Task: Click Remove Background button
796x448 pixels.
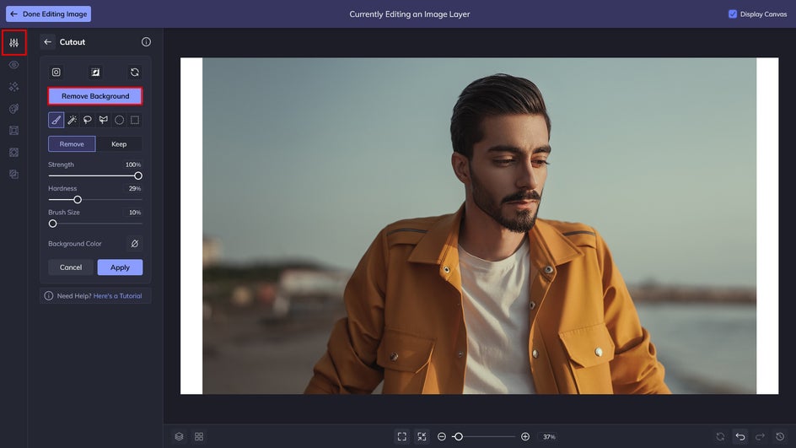Action: point(95,96)
